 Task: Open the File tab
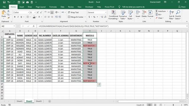pyautogui.click(x=4, y=7)
